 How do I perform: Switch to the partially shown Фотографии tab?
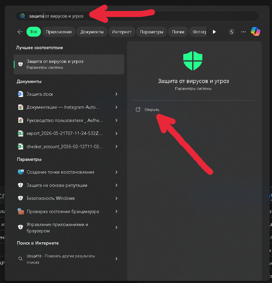[x=198, y=32]
